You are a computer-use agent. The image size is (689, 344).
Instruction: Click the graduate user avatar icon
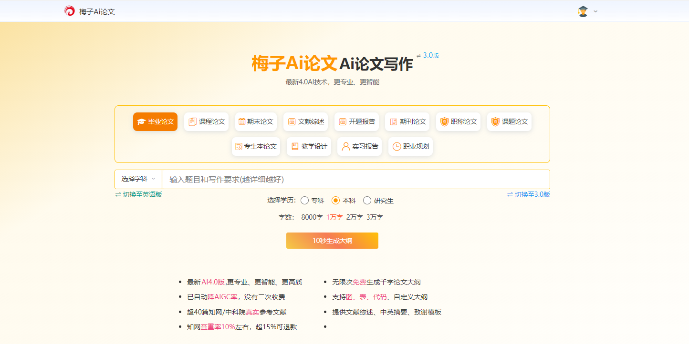[x=583, y=11]
